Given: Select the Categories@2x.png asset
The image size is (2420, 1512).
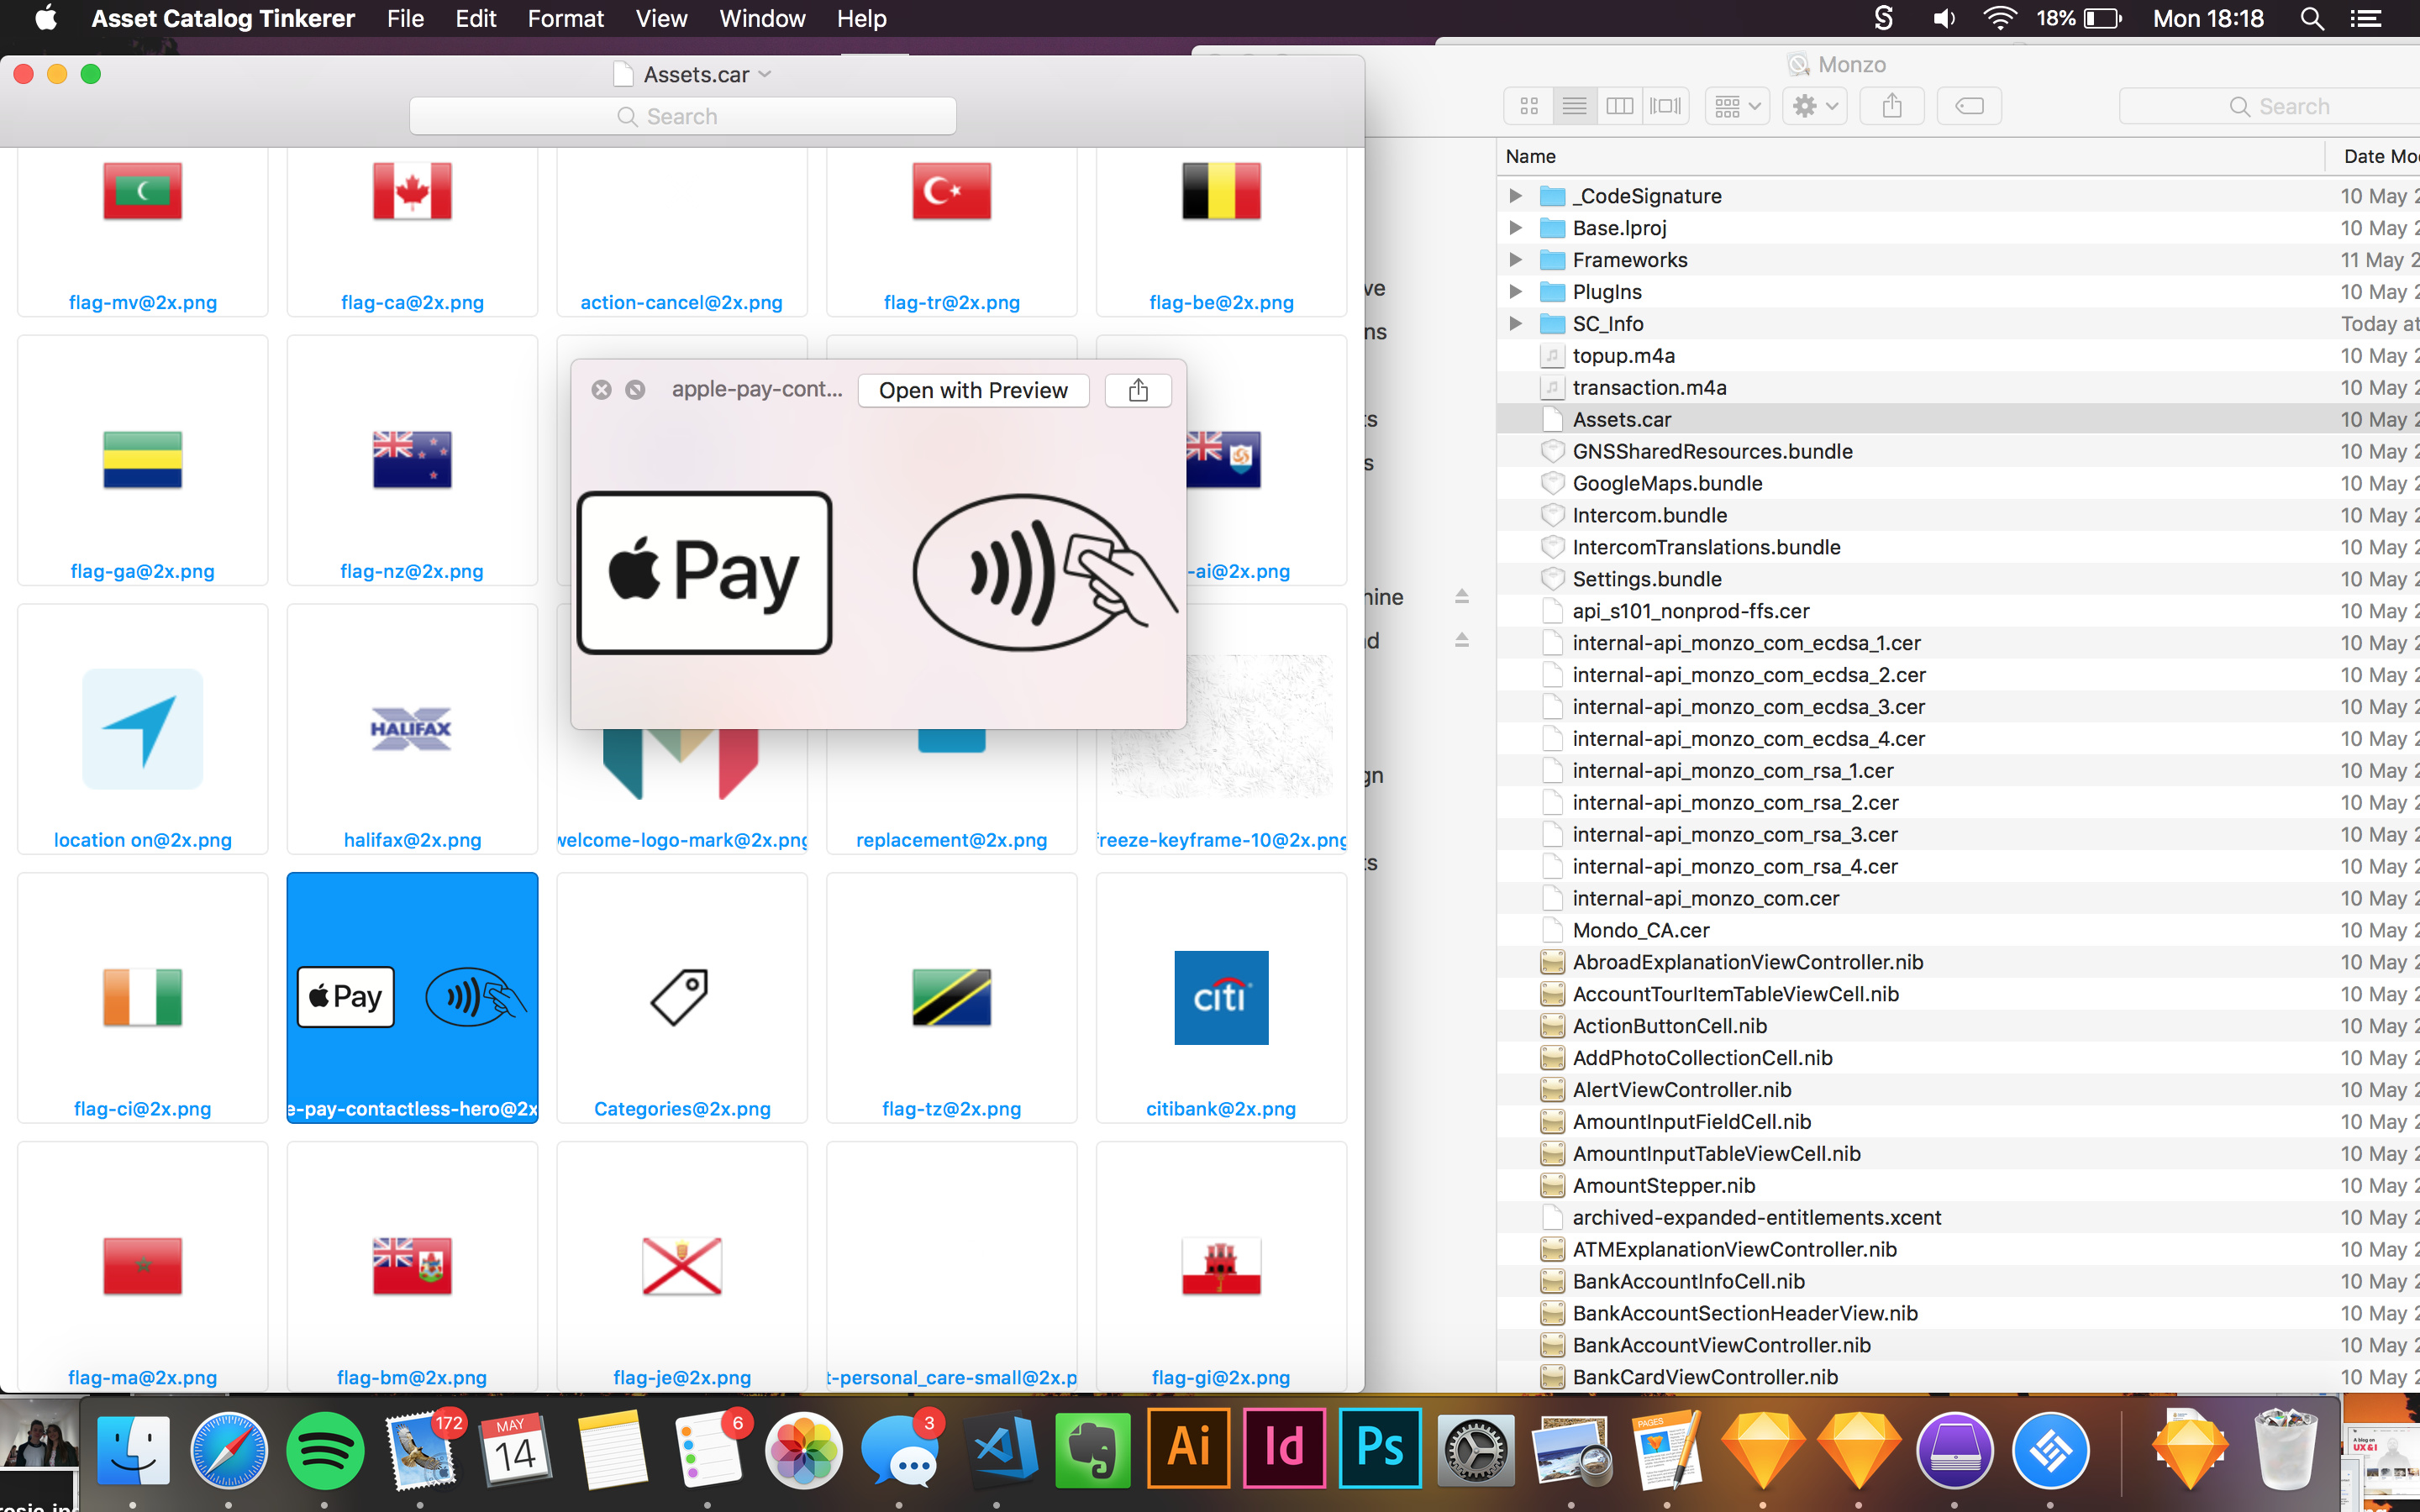Looking at the screenshot, I should (682, 998).
